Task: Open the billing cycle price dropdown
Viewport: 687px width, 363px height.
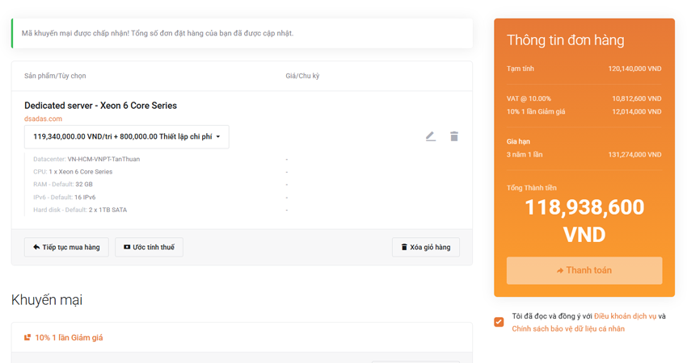Action: click(x=127, y=137)
